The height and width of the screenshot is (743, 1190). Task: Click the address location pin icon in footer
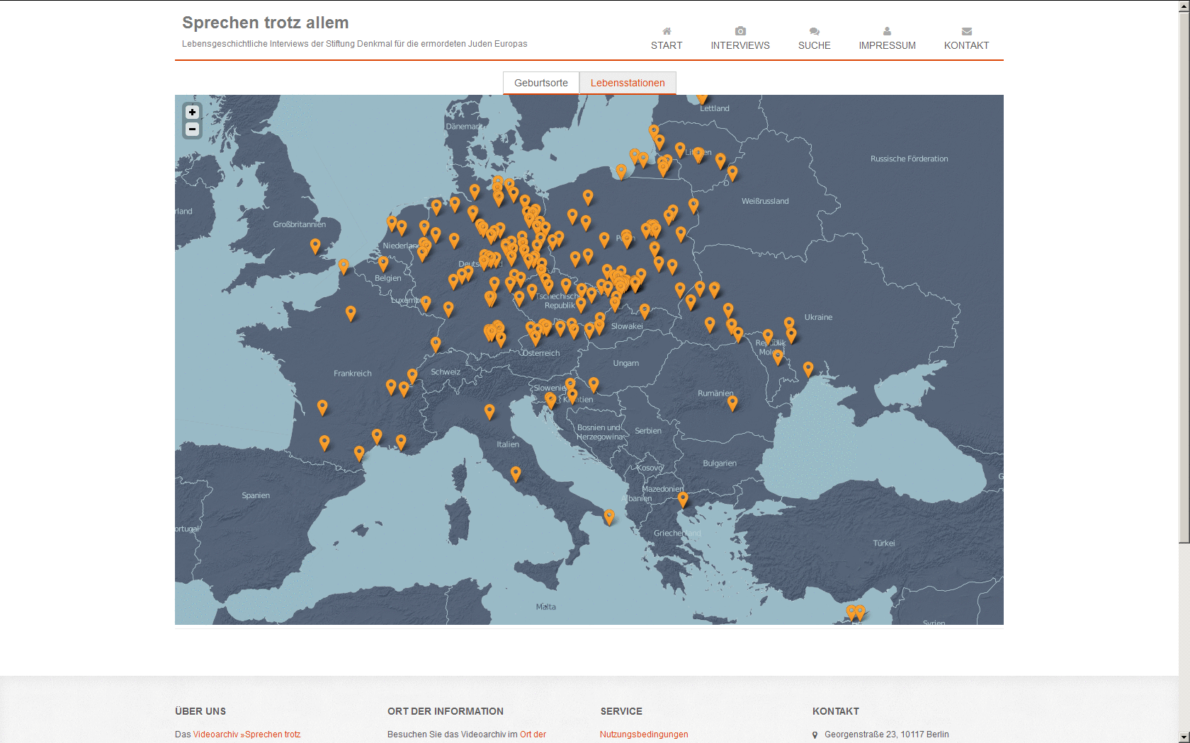click(x=815, y=735)
